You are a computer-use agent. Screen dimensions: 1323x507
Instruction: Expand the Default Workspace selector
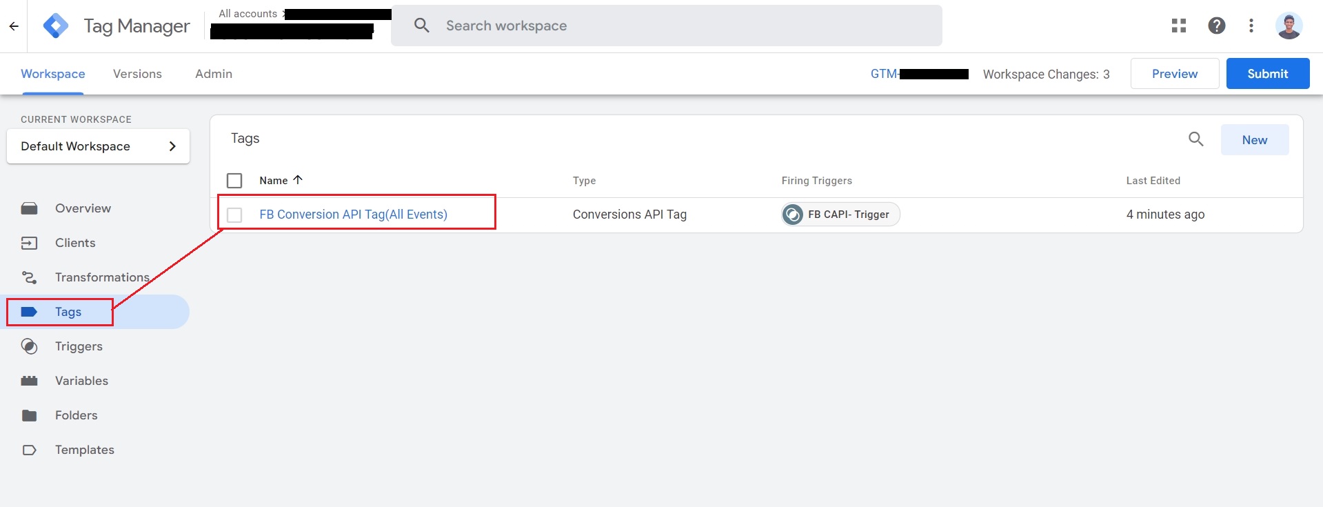(98, 146)
